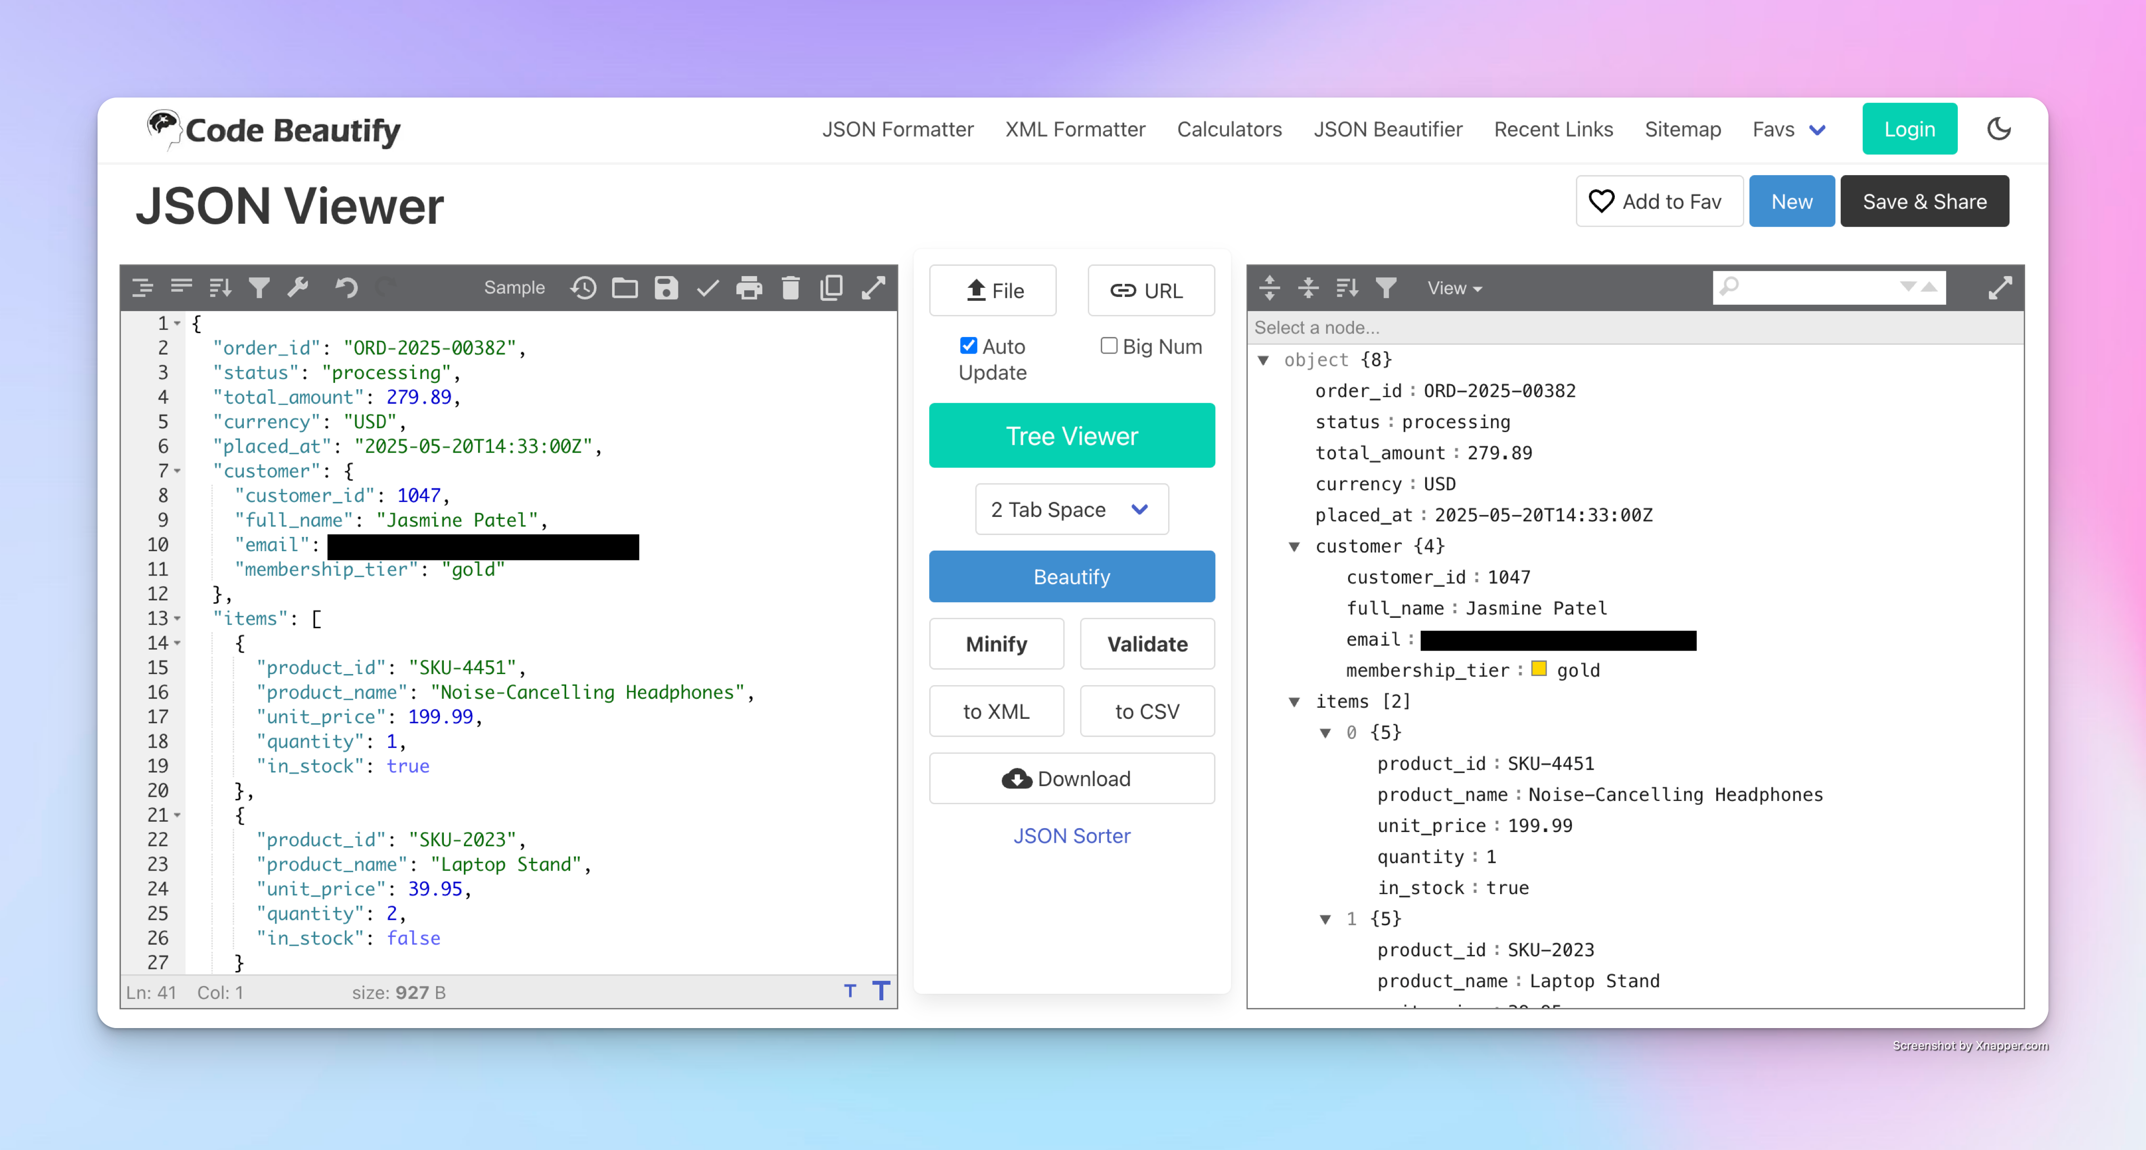2146x1150 pixels.
Task: Collapse all nodes in the tree panel
Action: pos(1308,287)
